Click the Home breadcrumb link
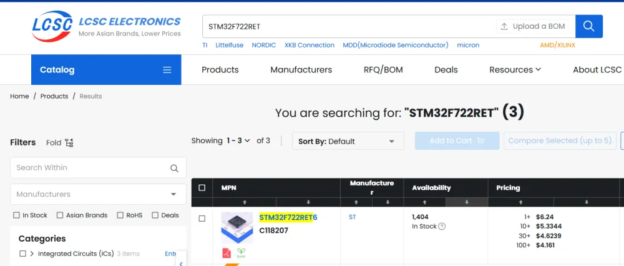This screenshot has width=624, height=266. pyautogui.click(x=19, y=96)
